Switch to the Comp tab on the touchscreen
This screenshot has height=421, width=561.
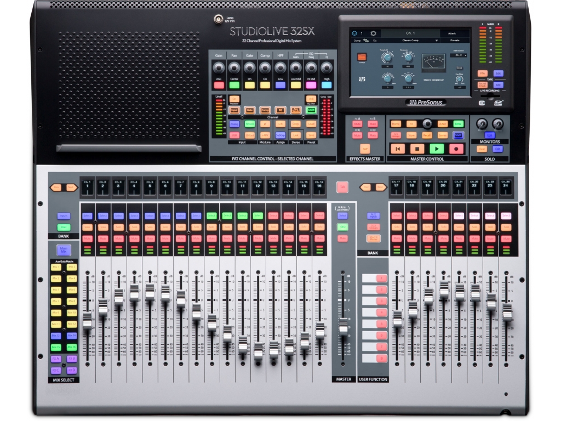357,41
